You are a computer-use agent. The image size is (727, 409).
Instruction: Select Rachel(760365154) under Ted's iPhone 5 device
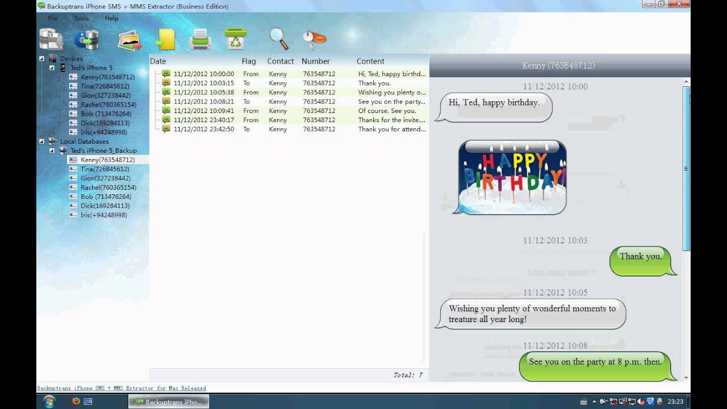point(108,105)
